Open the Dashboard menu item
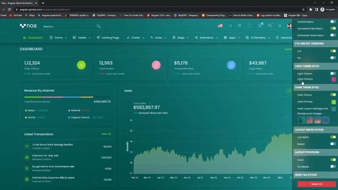338x190 pixels. pos(33,37)
